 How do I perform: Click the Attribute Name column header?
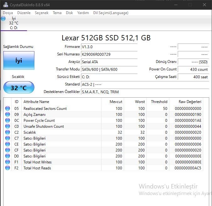[61, 102]
